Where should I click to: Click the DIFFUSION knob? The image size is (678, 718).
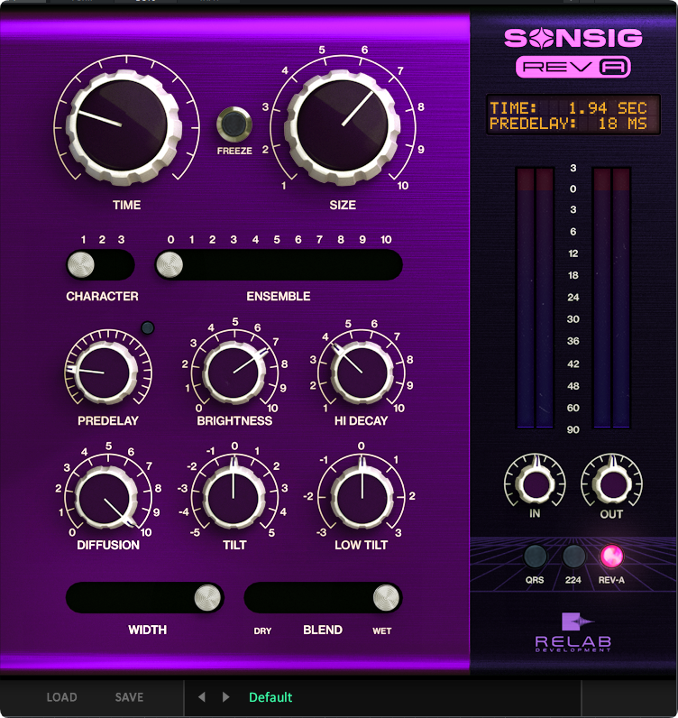105,497
